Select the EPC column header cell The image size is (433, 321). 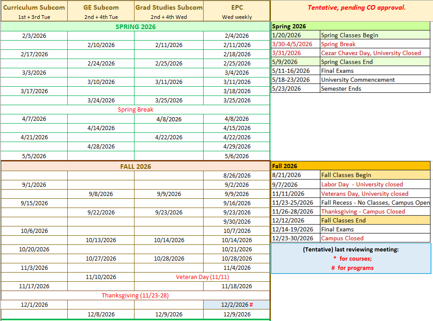(237, 11)
